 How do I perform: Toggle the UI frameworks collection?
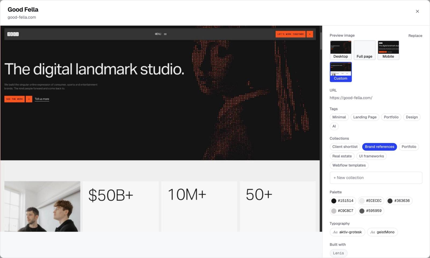pos(371,156)
